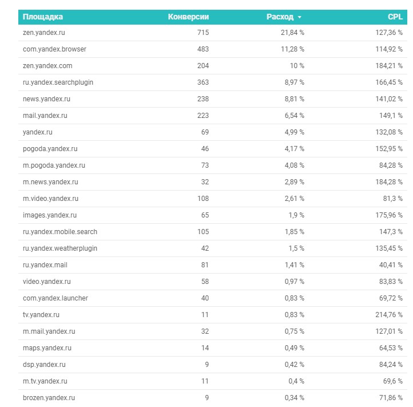Viewport: 413px width, 407px height.
Task: Select the news.yandex.ru row
Action: [46, 99]
